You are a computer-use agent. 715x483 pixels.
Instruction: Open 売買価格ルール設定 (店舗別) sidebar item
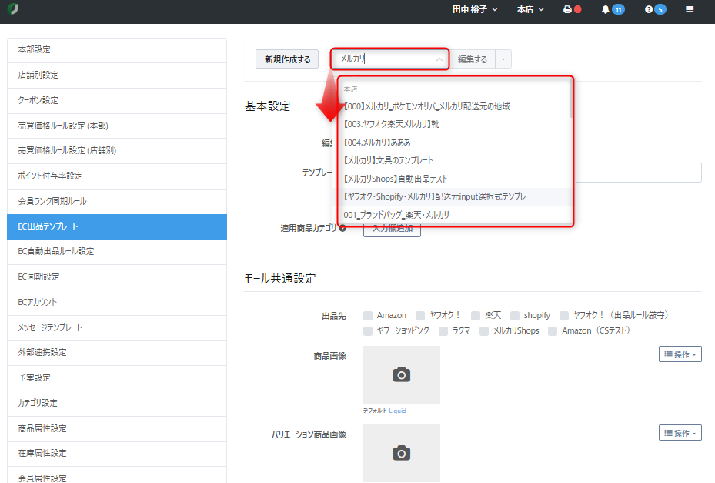tap(117, 151)
